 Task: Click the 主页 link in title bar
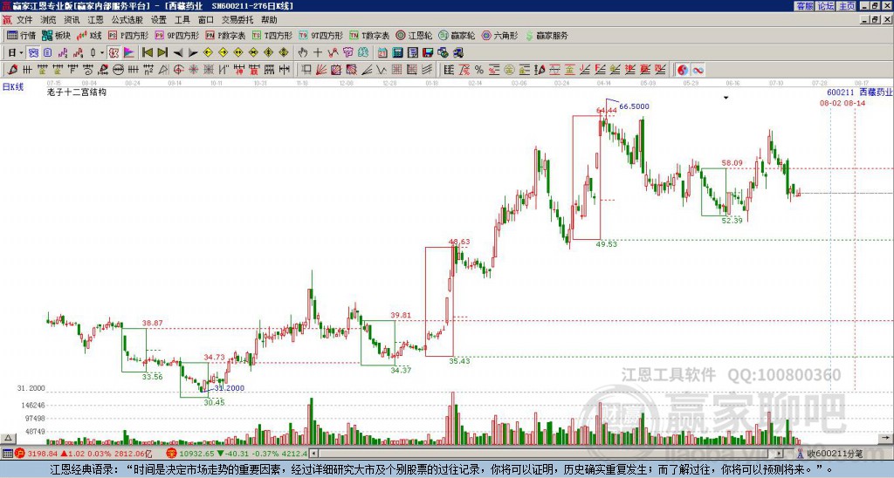pos(847,6)
